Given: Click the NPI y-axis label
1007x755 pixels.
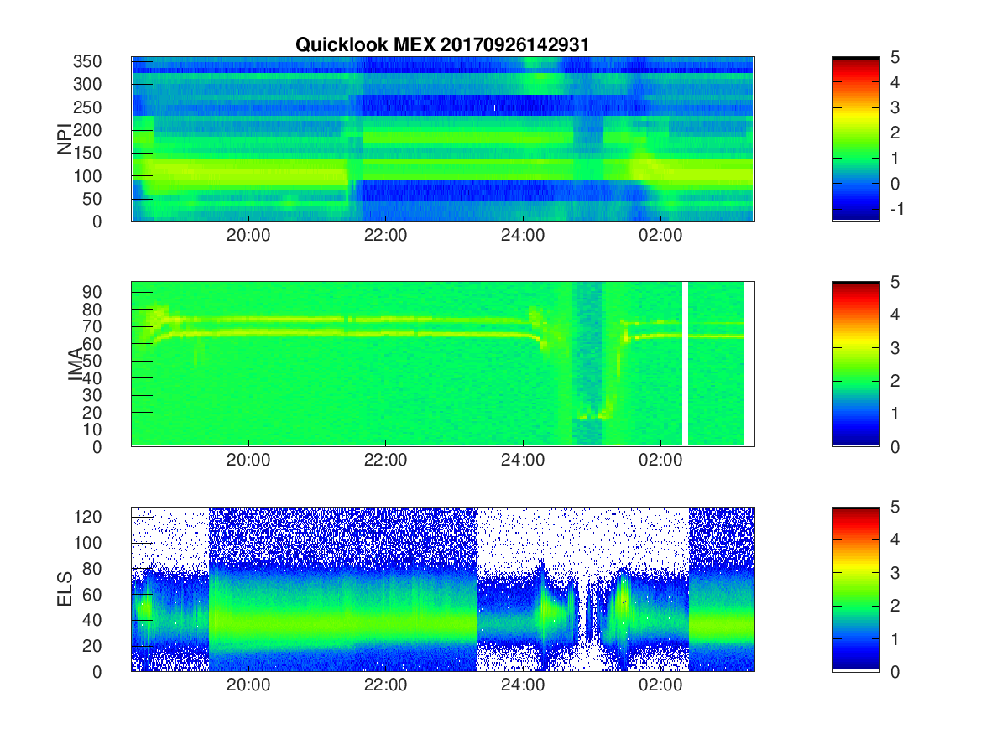Looking at the screenshot, I should pos(65,139).
